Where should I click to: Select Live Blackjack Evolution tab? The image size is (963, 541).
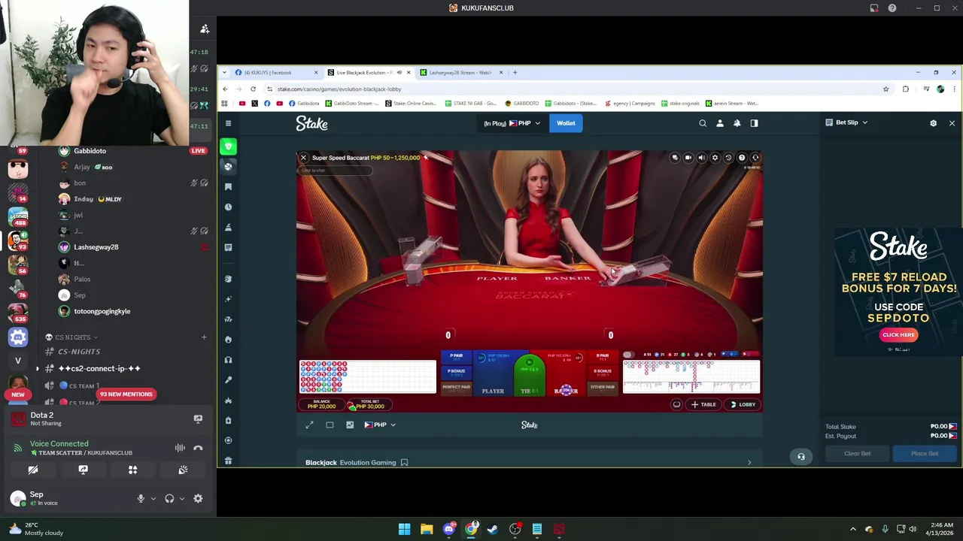tap(369, 73)
